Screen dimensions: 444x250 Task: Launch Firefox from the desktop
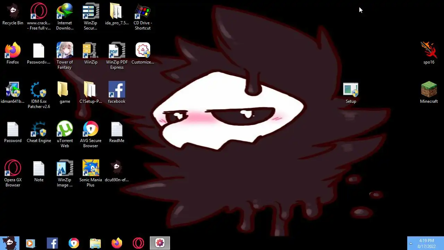13,53
